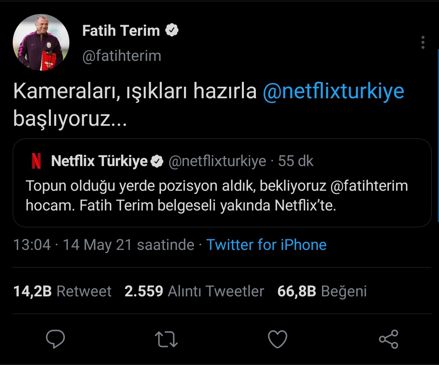View the 14,2B Retweet list
The height and width of the screenshot is (365, 439).
click(62, 291)
